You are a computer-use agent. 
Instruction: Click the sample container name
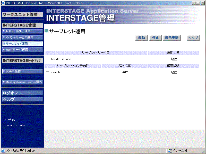pyautogui.click(x=56, y=73)
